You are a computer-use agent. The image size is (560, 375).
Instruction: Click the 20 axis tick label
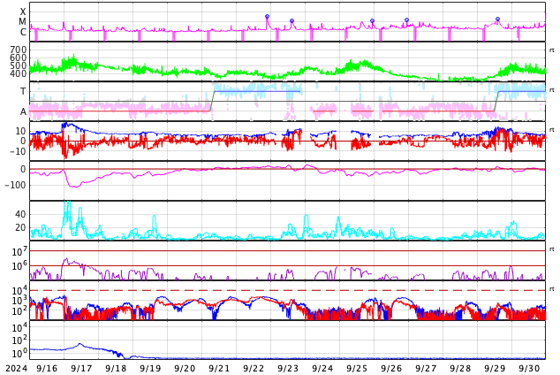pos(20,227)
